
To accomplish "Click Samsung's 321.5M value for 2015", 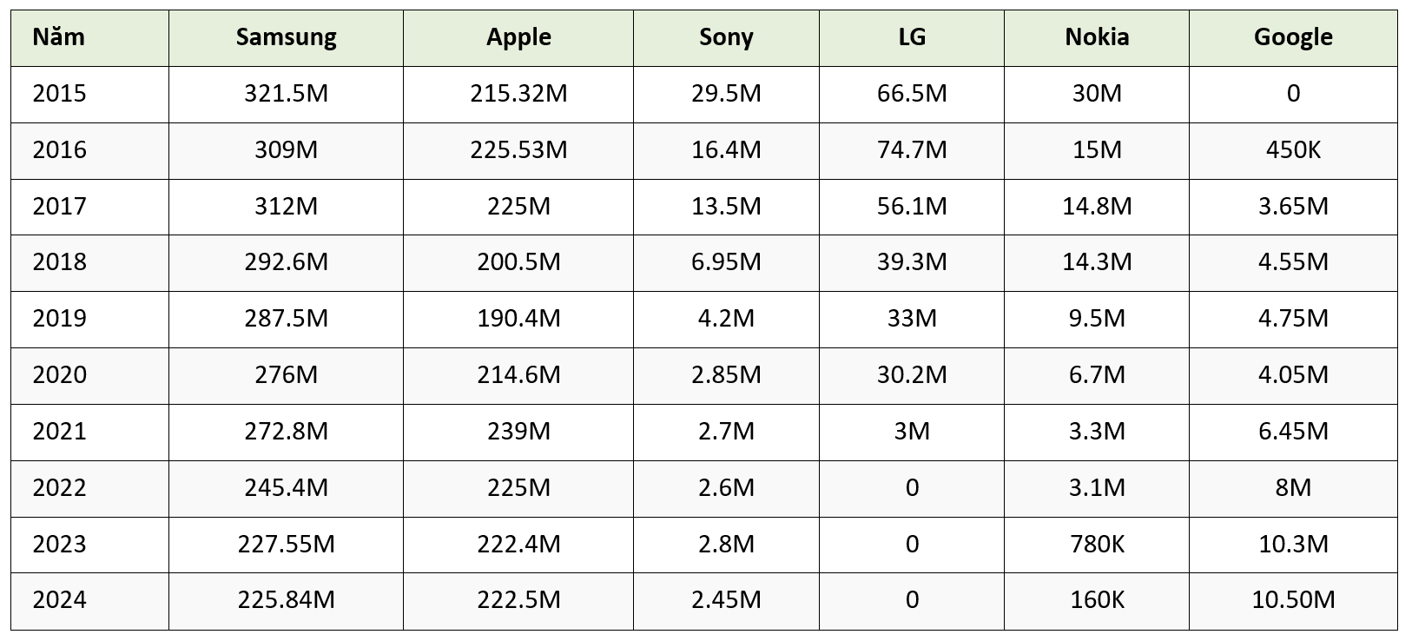I will click(286, 94).
